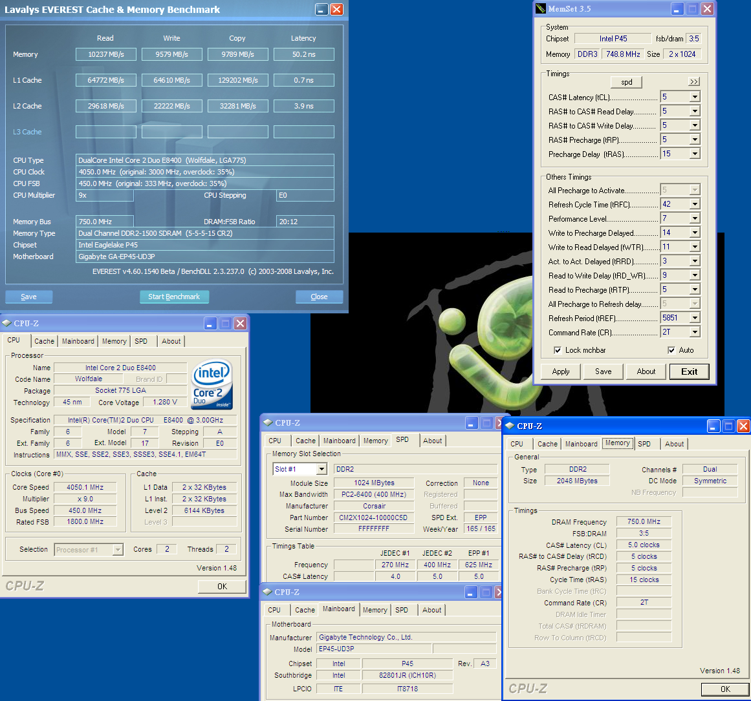Viewport: 751px width, 701px height.
Task: Click the MemSet title bar app icon
Action: (541, 8)
